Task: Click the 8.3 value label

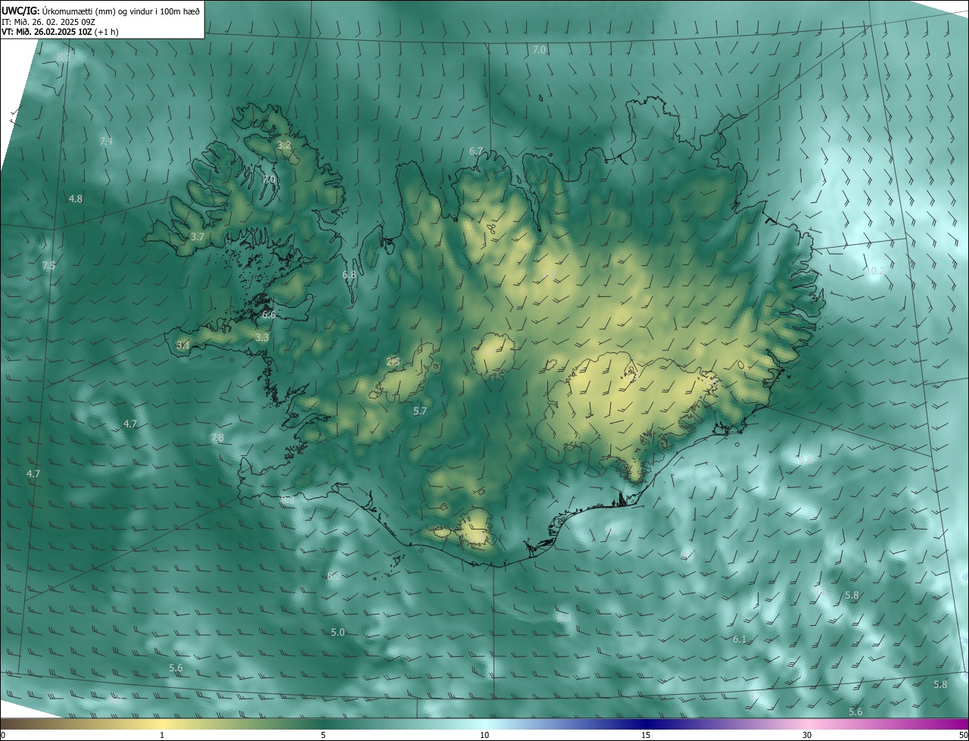Action: tap(564, 617)
